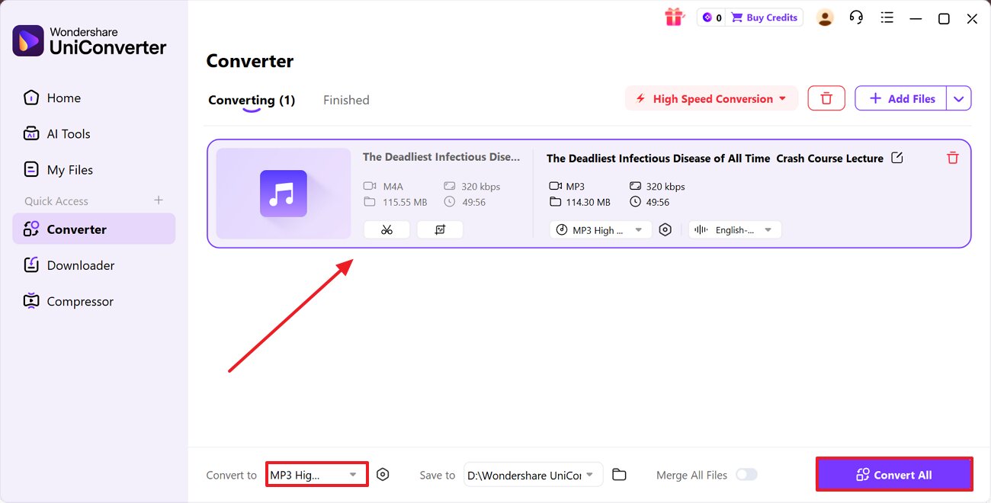Click the 'Quick Access' label
Image resolution: width=991 pixels, height=503 pixels.
tap(56, 201)
